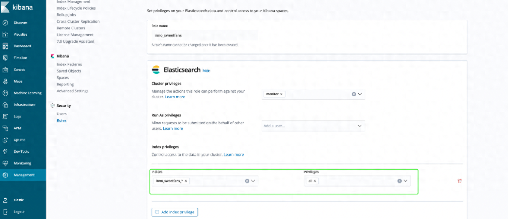
Task: Click Add index privilege button
Action: click(175, 212)
